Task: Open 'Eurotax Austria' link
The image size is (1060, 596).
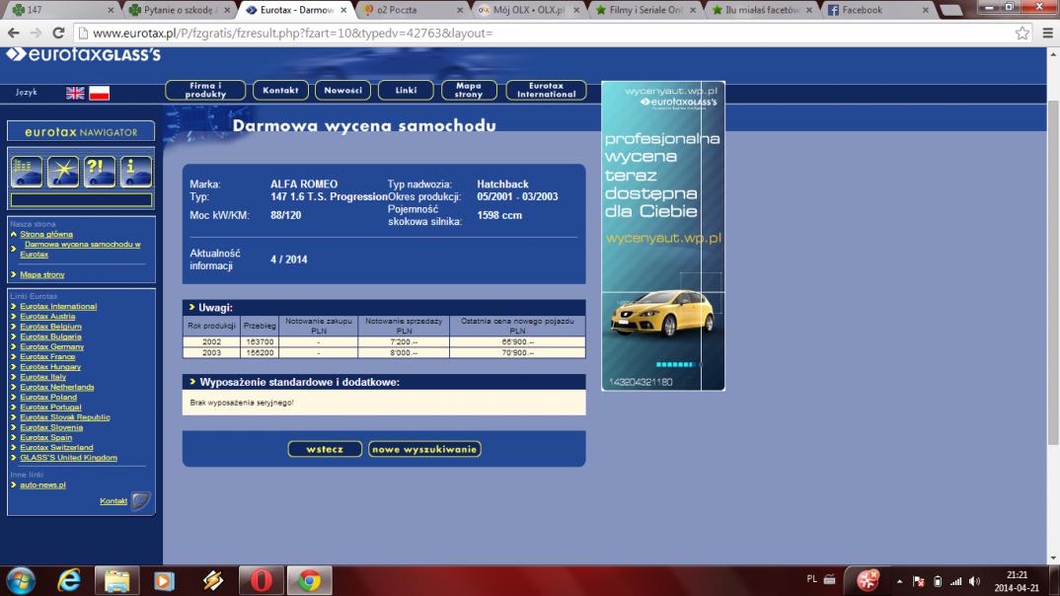Action: [47, 316]
